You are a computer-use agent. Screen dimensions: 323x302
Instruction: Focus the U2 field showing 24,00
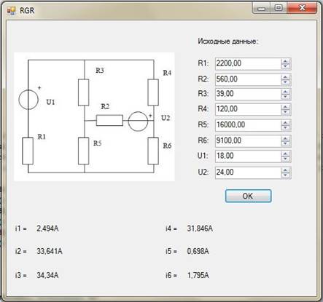click(248, 172)
